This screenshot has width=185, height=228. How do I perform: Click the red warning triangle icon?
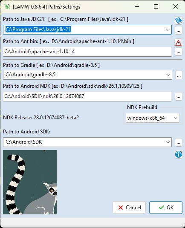pyautogui.click(x=178, y=43)
